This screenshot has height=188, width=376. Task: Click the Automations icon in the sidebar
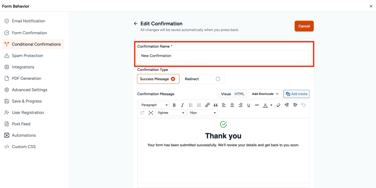point(7,135)
